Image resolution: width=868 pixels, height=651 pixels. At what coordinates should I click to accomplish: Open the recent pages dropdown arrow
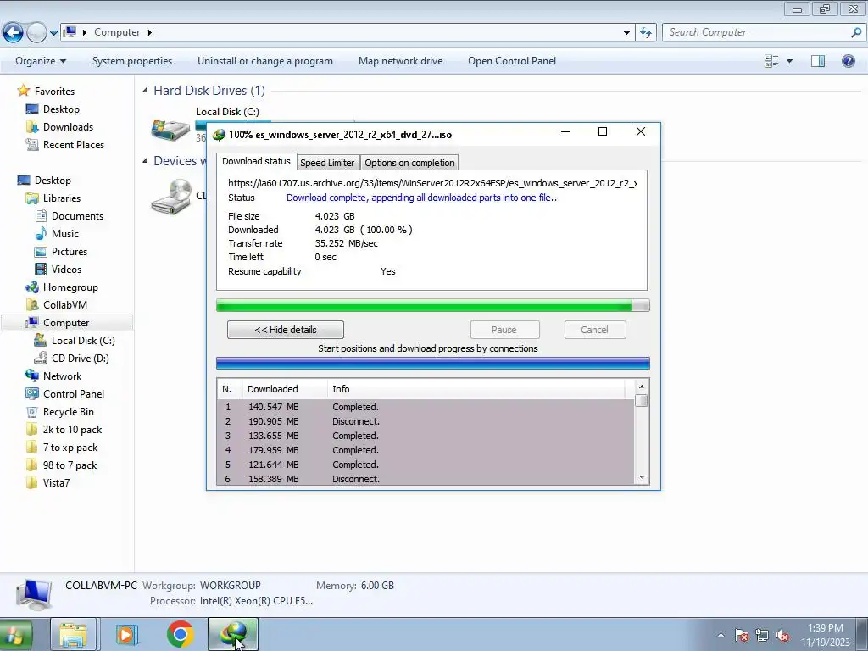(x=53, y=33)
